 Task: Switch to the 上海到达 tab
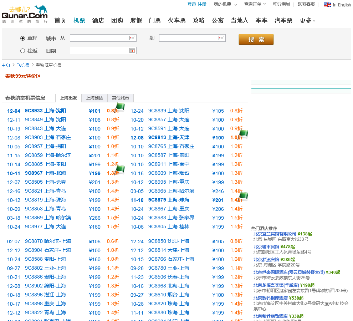click(94, 98)
